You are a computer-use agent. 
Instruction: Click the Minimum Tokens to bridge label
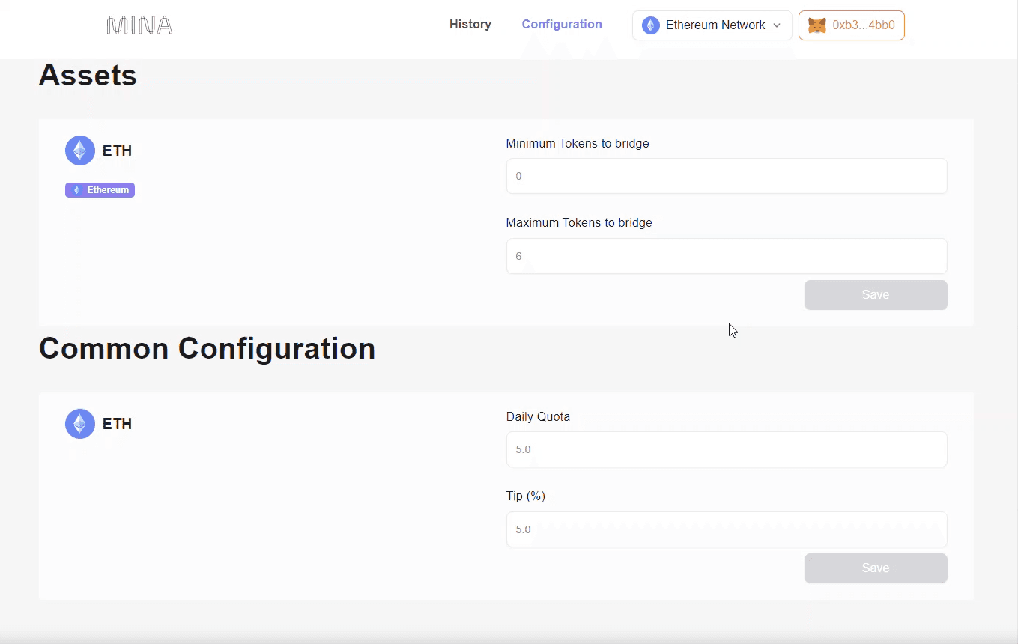pos(578,143)
